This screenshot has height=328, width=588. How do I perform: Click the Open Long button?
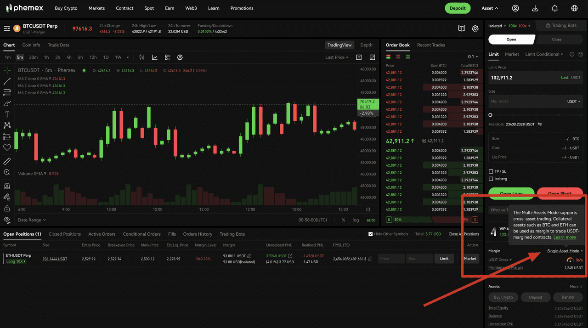511,192
